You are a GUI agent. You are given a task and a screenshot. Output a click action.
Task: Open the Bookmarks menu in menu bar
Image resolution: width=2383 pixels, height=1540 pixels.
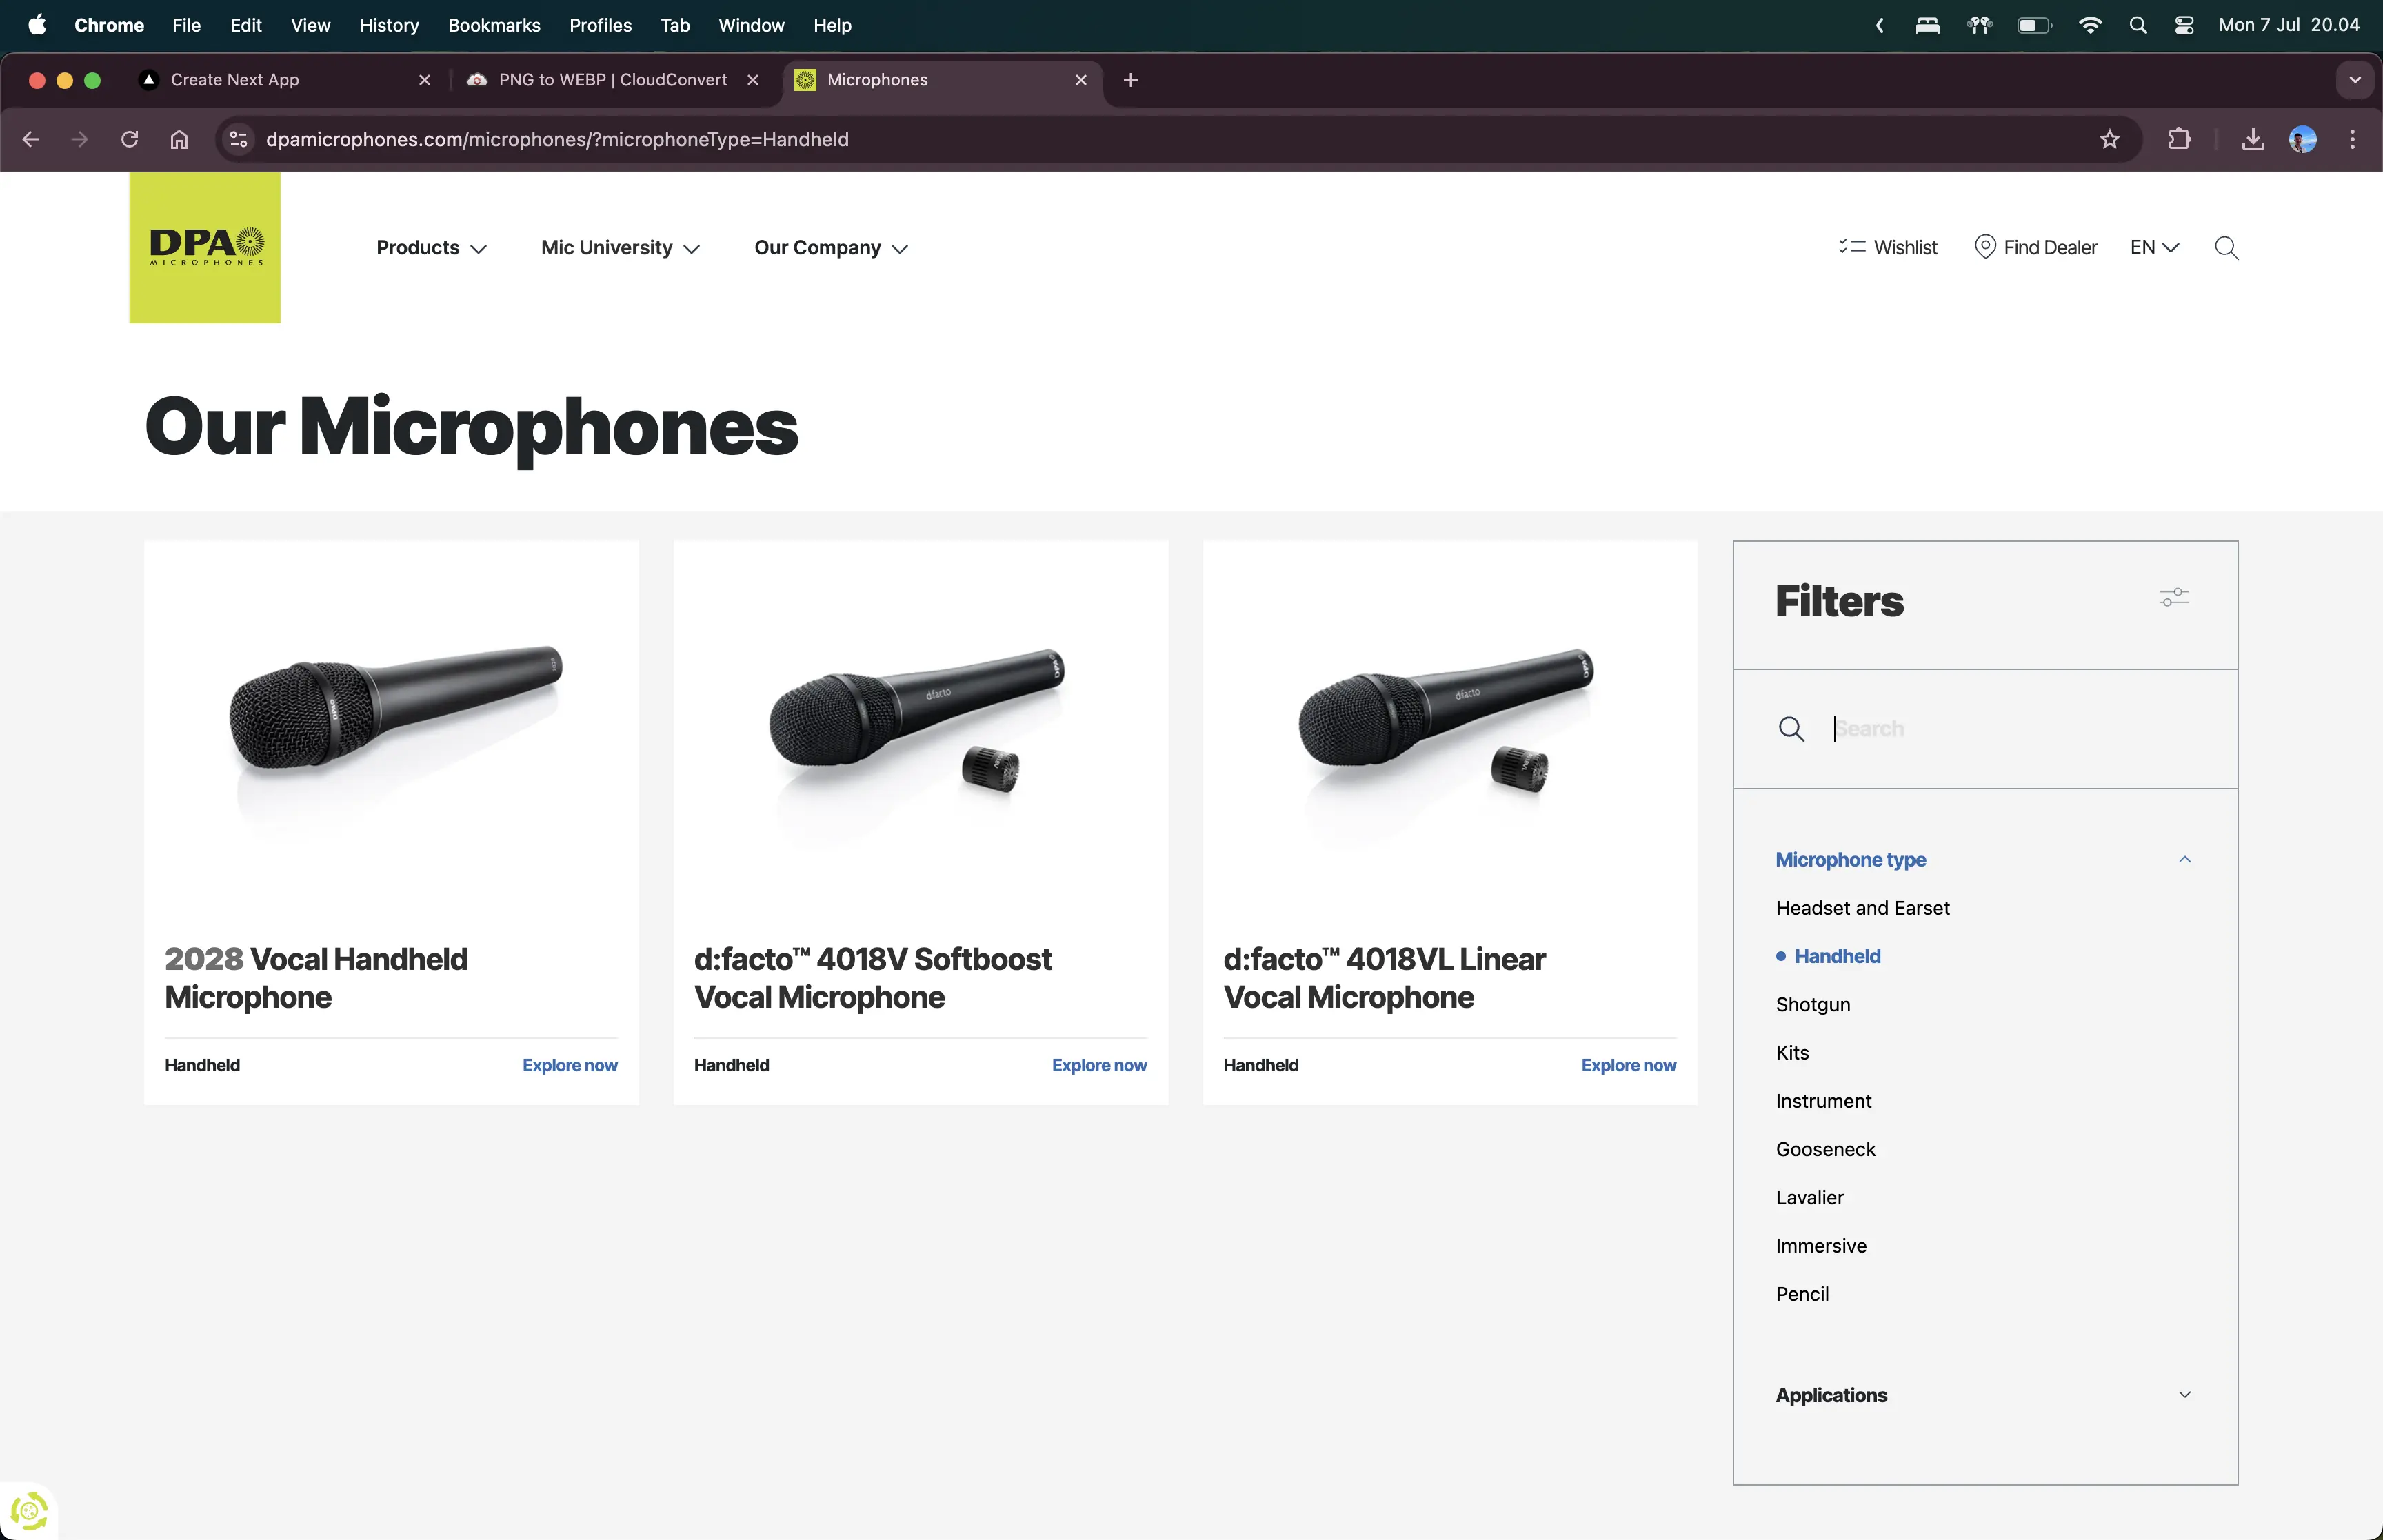click(x=493, y=25)
